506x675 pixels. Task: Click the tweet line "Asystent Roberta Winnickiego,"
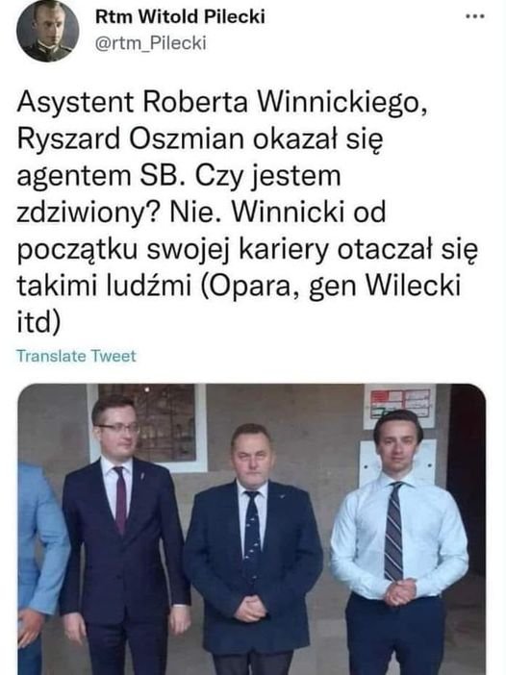tap(222, 103)
